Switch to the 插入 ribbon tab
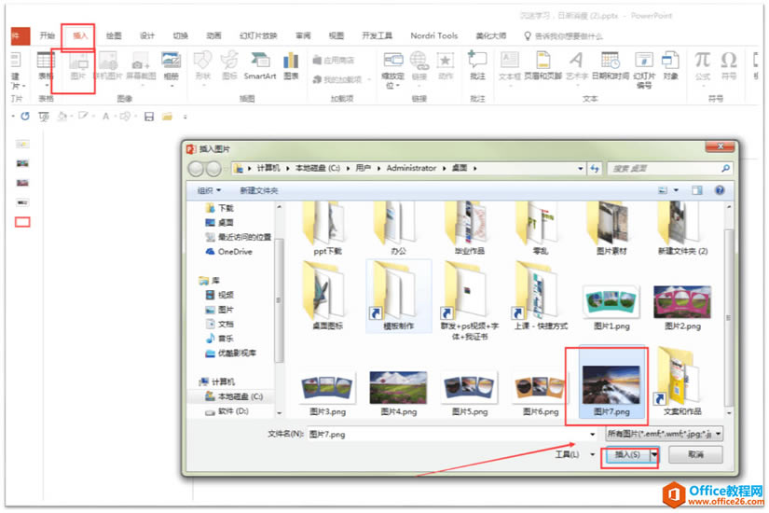The image size is (769, 513). pos(80,35)
